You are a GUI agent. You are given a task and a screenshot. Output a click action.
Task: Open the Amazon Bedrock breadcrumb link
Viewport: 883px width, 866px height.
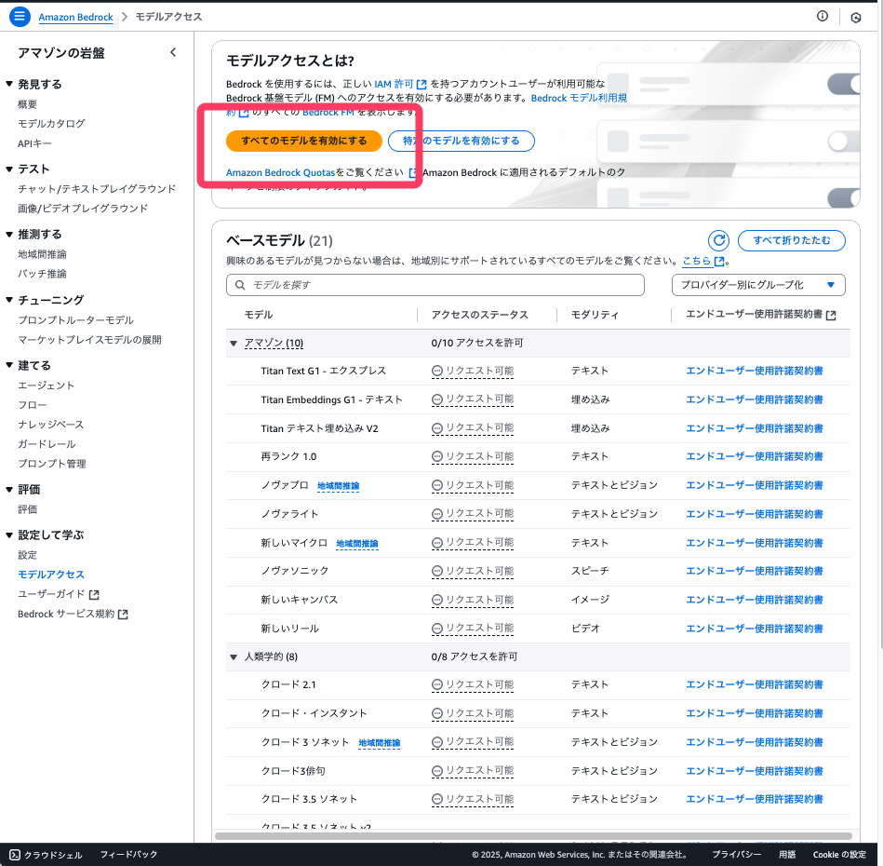(x=75, y=17)
